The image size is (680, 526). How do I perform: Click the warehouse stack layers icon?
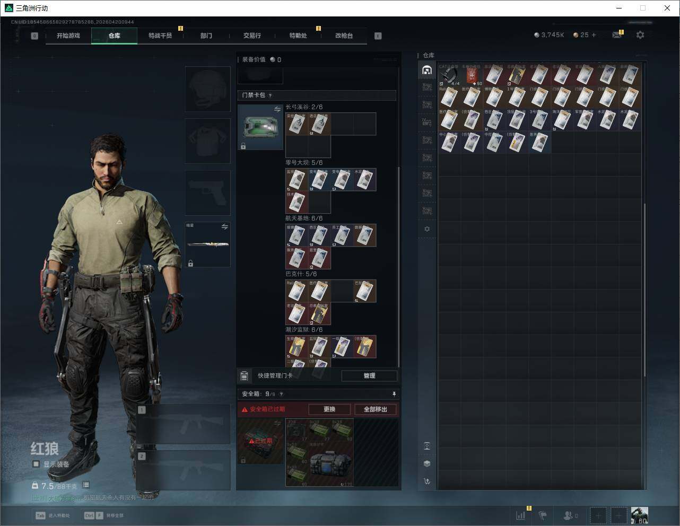[427, 463]
